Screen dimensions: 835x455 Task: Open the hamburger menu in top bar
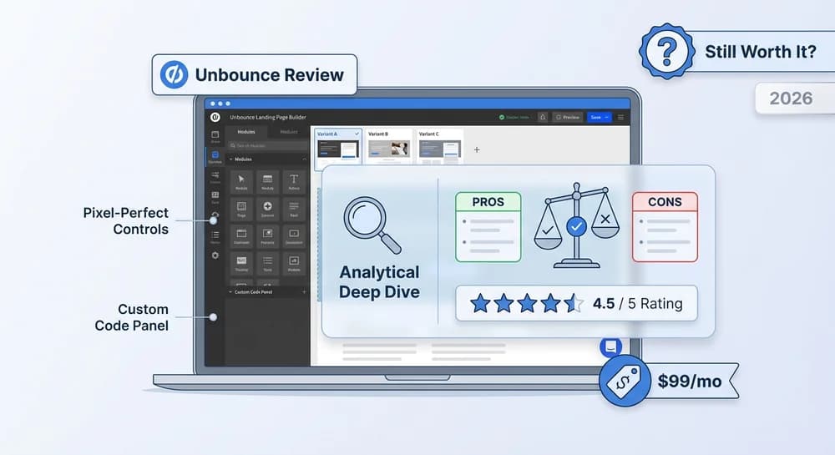[620, 117]
